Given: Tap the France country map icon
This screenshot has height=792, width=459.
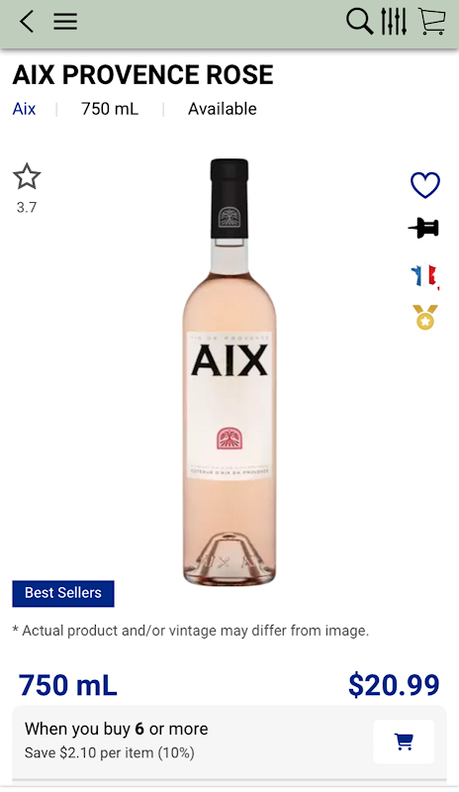Looking at the screenshot, I should [x=424, y=276].
